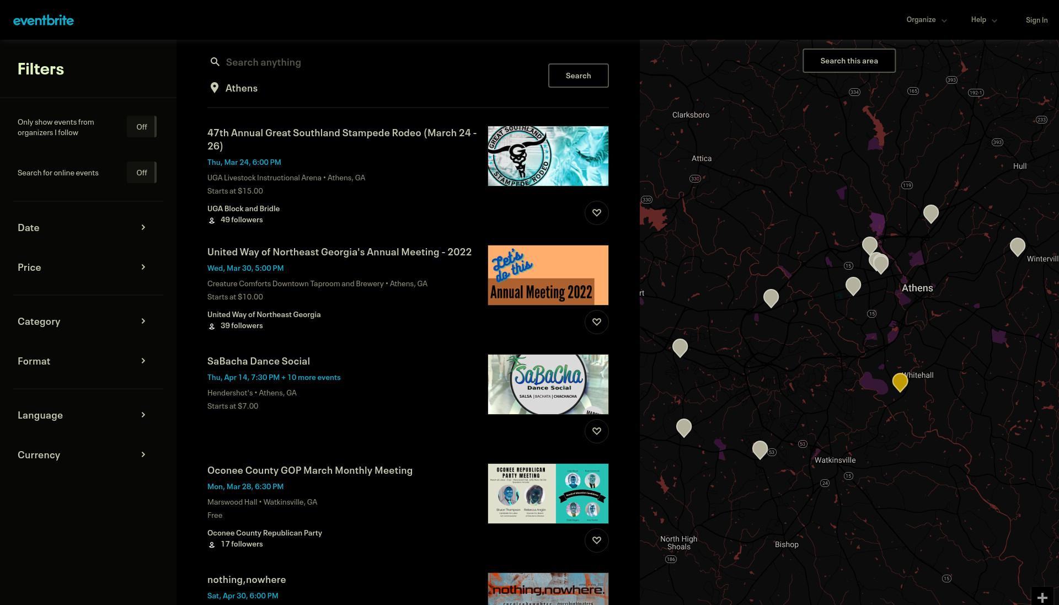Screen dimensions: 1059x605
Task: Open the nothing,nowhere event title
Action: click(x=247, y=580)
